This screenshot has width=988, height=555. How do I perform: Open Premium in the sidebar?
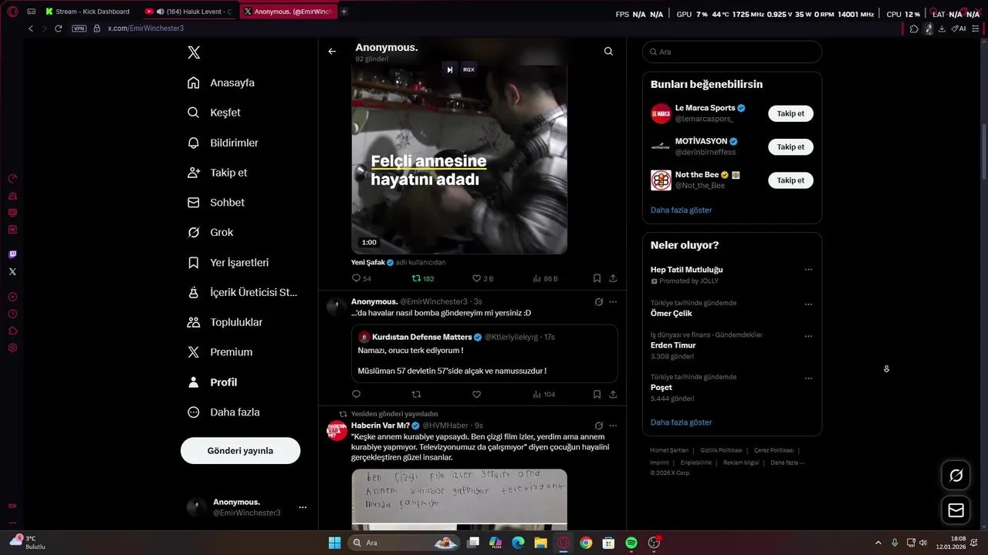pos(220,352)
